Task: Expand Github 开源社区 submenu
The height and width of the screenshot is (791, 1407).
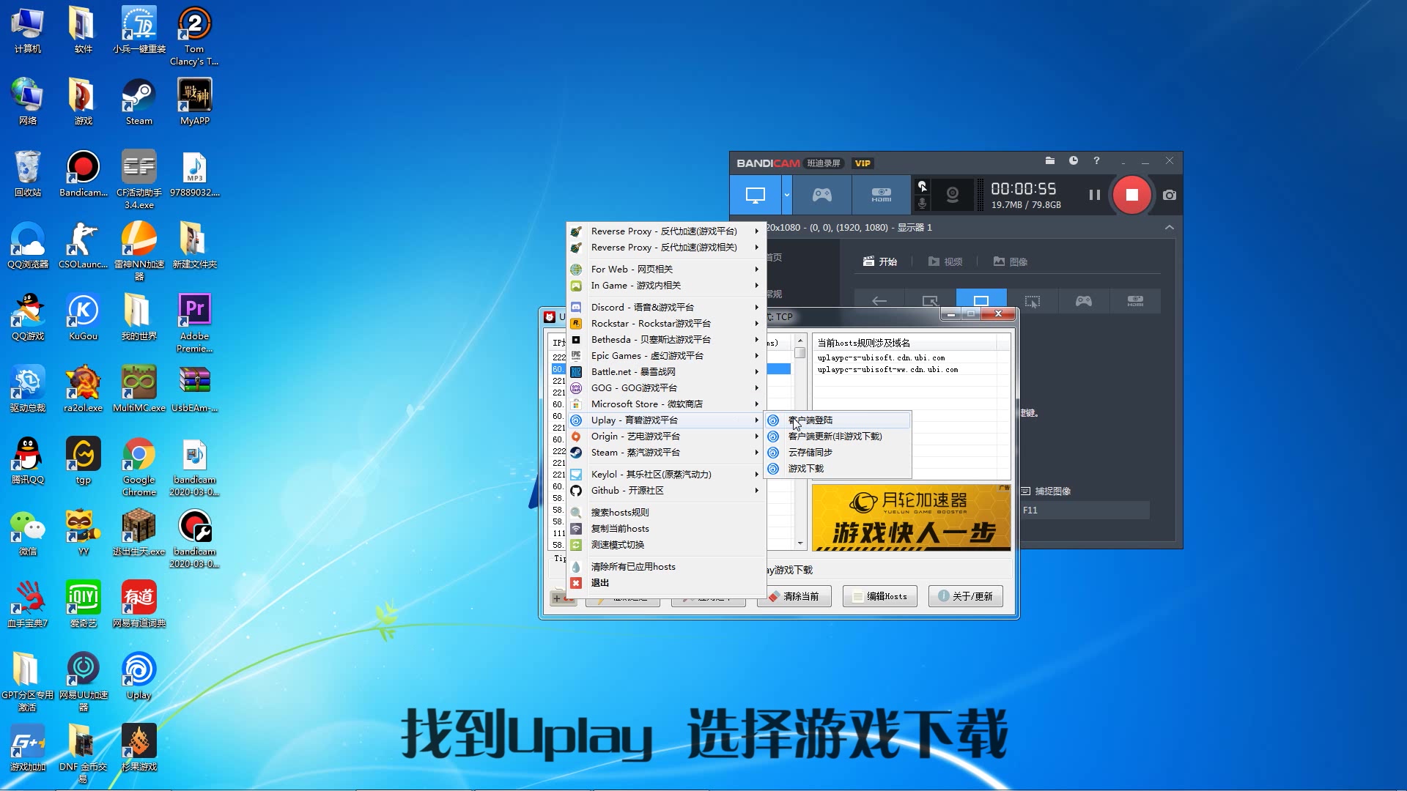Action: click(x=666, y=491)
